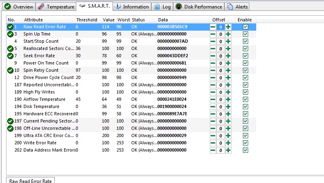The image size is (324, 183).
Task: Open the Information tab
Action: 132,6
